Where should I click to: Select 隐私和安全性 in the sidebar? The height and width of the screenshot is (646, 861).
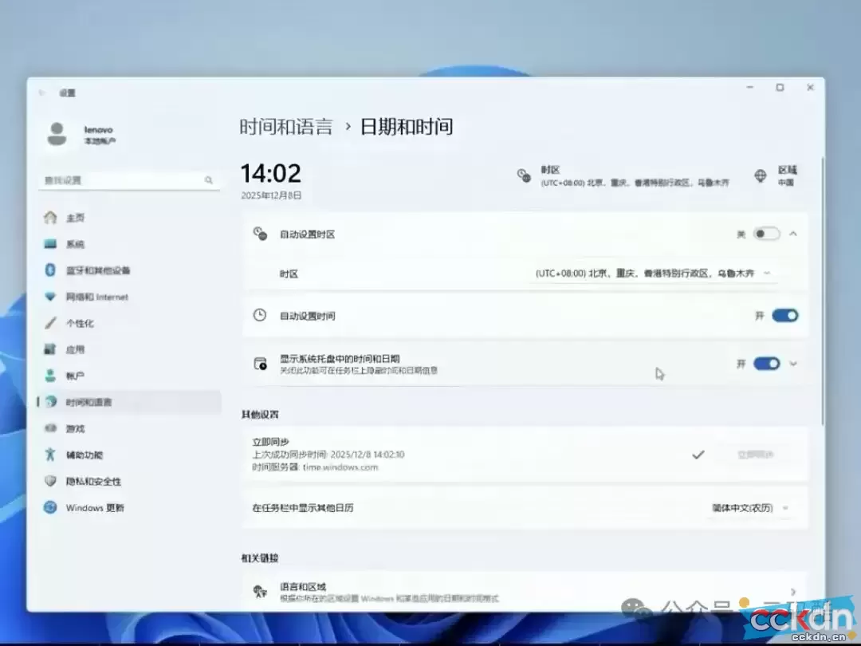coord(130,481)
